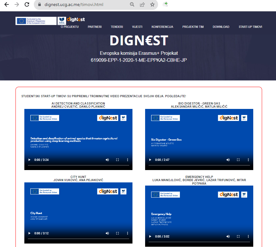The height and width of the screenshot is (247, 276).
Task: Click the UCG logo in header
Action: pyautogui.click(x=62, y=21)
